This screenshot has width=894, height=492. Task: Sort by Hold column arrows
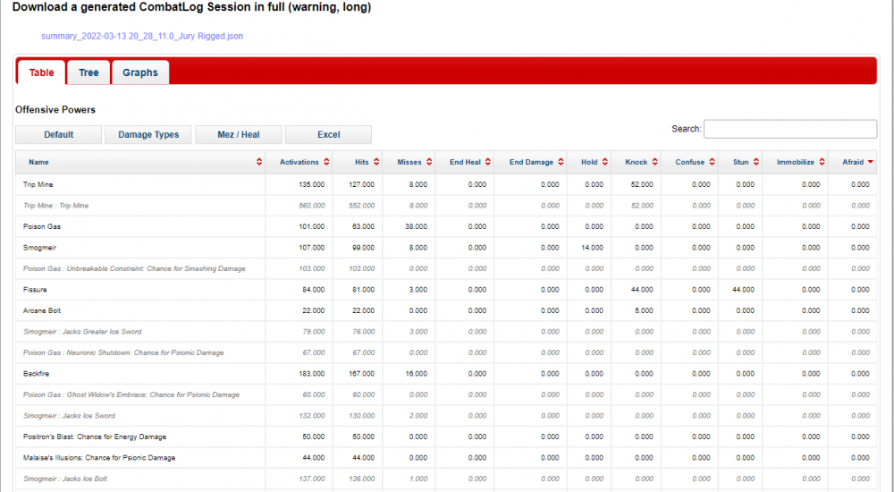coord(605,162)
